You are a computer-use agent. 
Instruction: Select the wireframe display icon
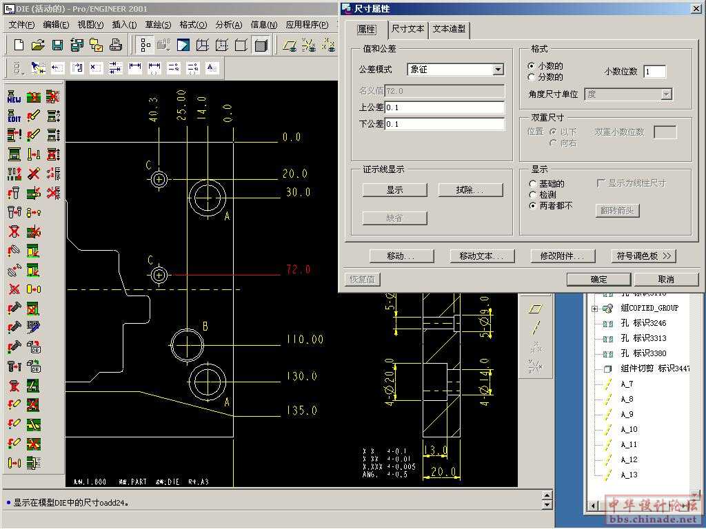[x=203, y=45]
